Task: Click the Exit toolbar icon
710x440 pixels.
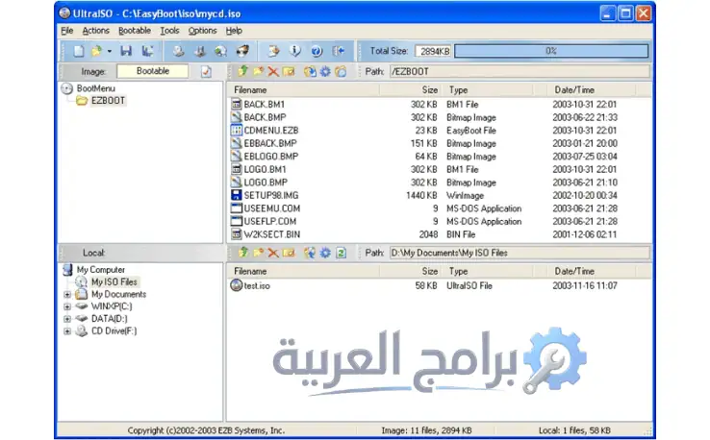Action: tap(339, 51)
